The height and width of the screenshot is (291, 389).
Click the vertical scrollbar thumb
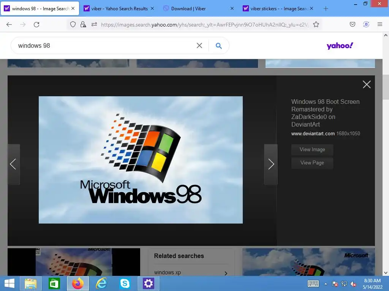(386, 87)
